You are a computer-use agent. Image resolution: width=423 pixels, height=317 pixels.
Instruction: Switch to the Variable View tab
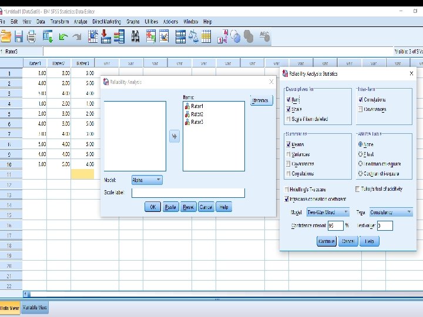pos(35,308)
